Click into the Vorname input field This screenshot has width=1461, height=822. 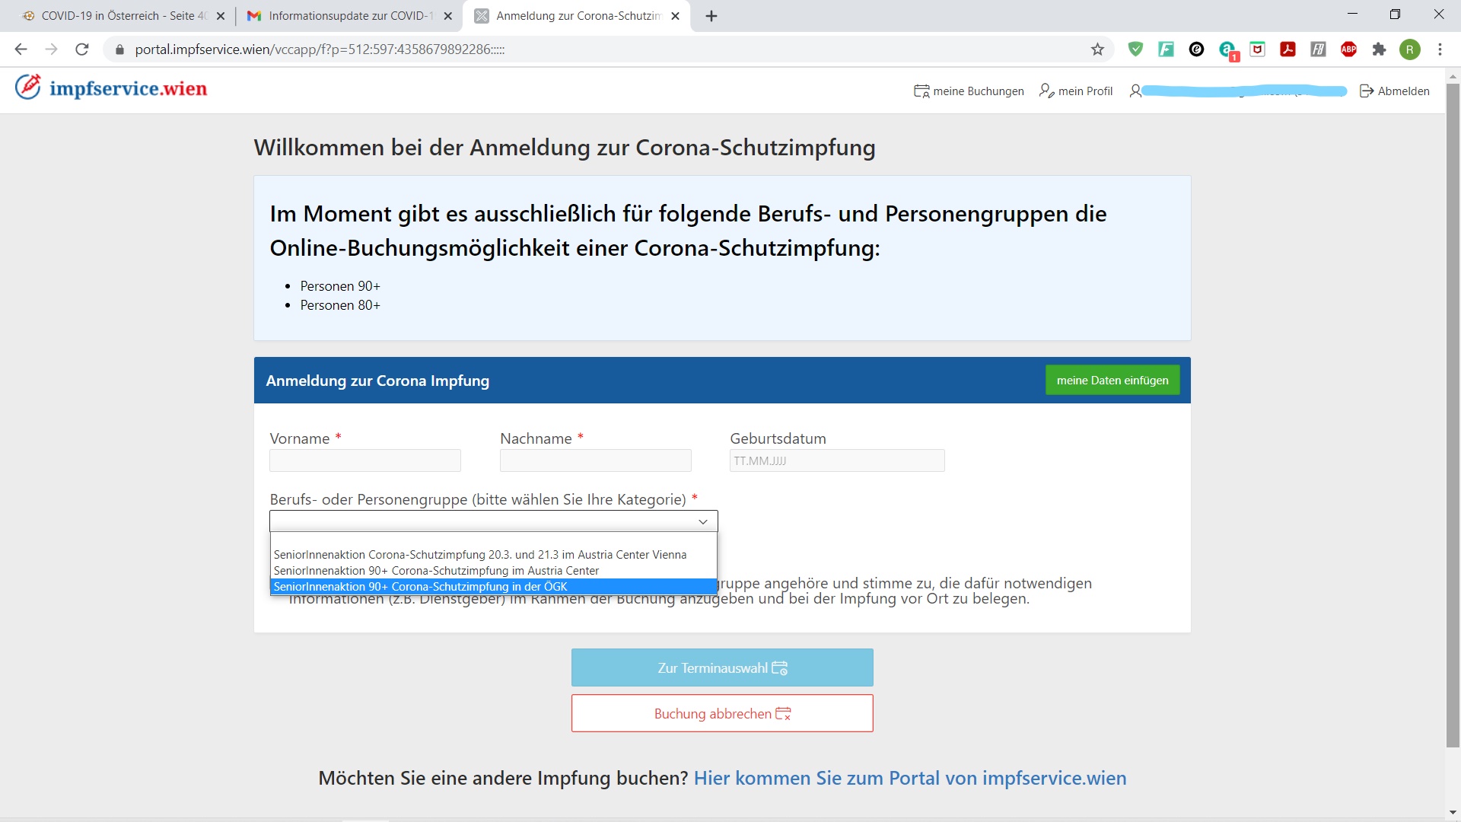(x=364, y=460)
